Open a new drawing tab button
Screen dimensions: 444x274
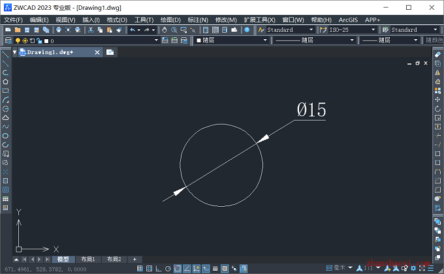[110, 52]
